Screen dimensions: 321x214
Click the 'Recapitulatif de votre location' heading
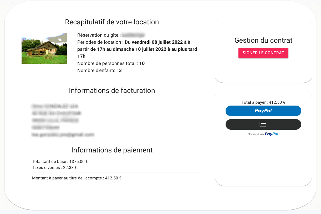coord(112,22)
